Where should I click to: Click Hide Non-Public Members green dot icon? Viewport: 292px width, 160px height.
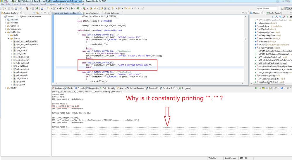[x=287, y=17]
